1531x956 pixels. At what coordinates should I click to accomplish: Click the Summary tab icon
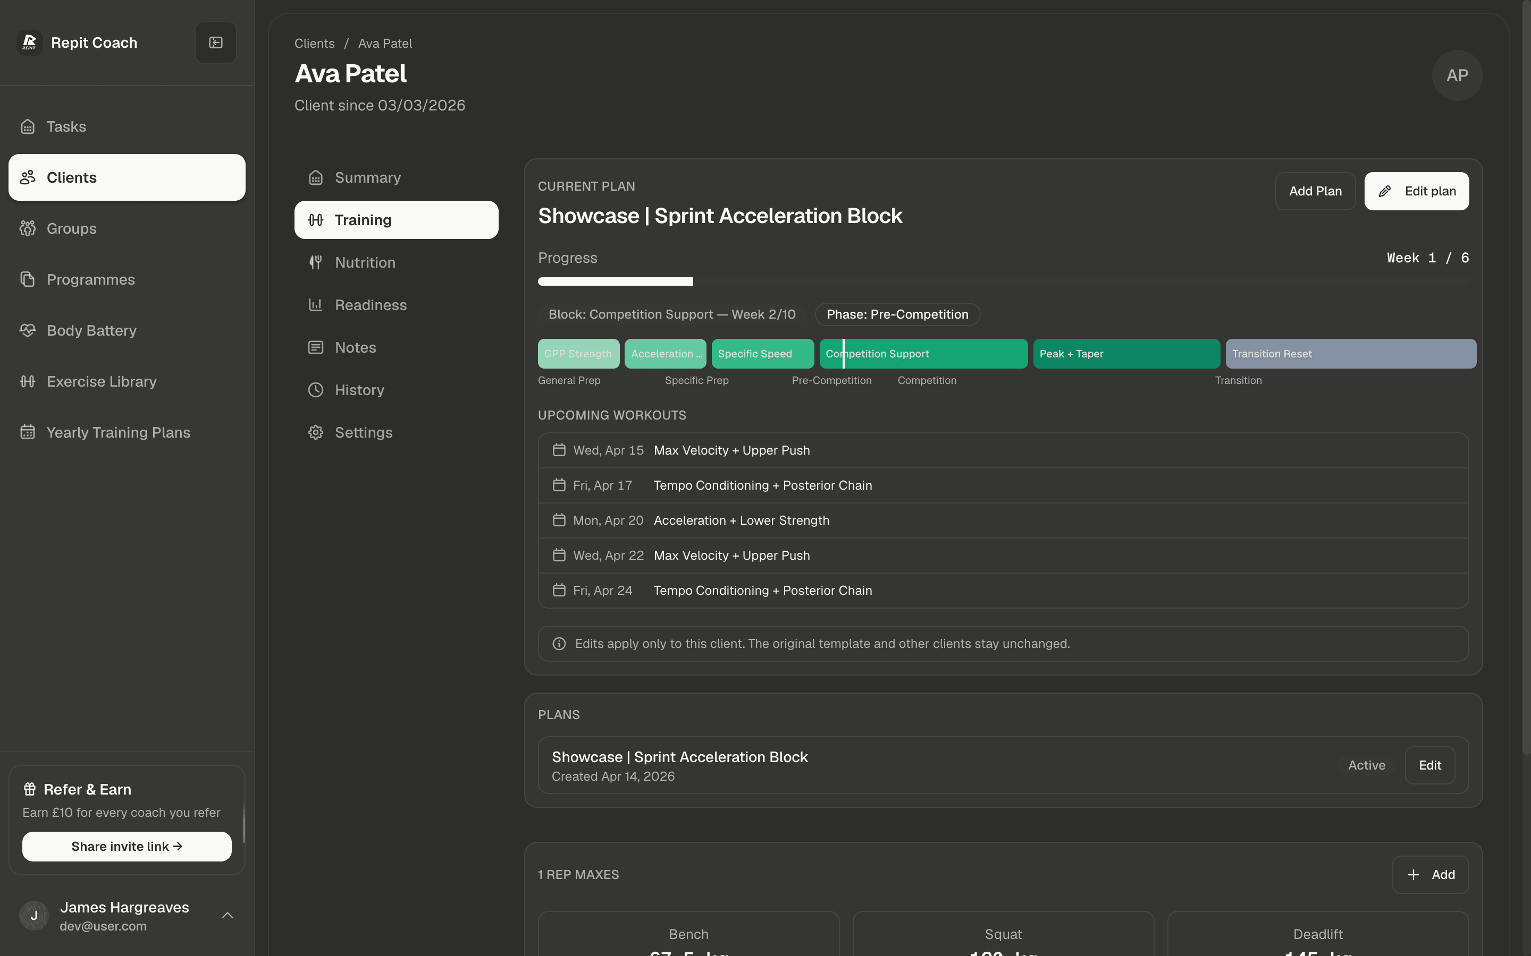pos(316,178)
